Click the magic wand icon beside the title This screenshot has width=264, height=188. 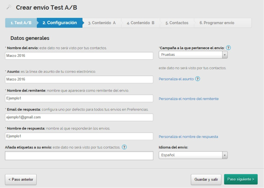click(9, 7)
